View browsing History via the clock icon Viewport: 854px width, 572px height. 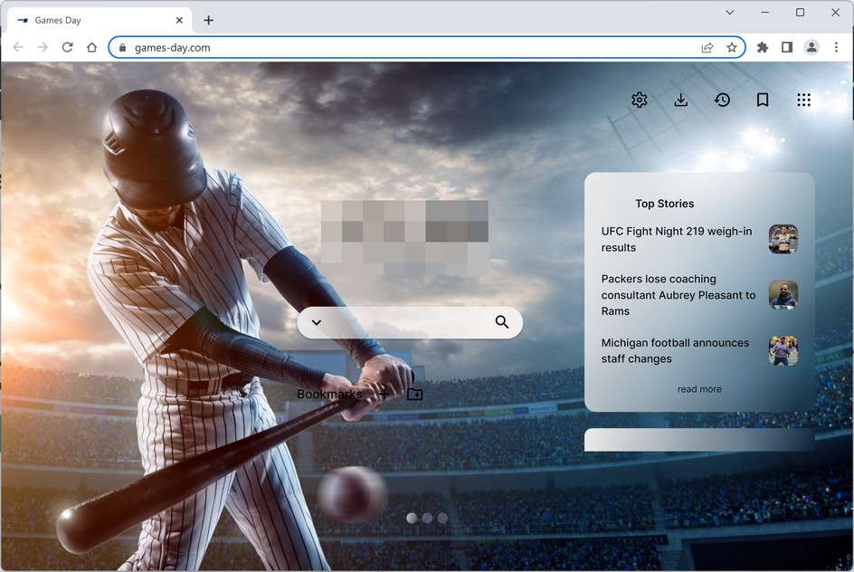click(x=722, y=100)
